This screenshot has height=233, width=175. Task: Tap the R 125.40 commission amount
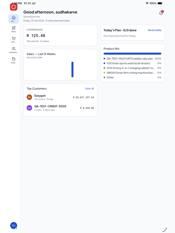[36, 35]
